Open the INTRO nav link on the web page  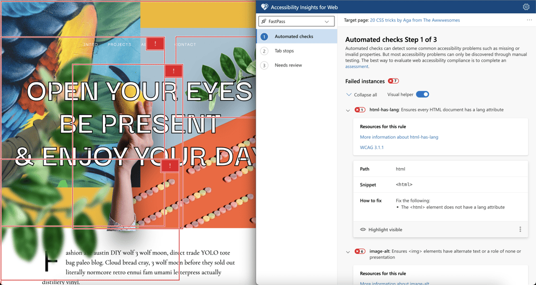tap(91, 44)
